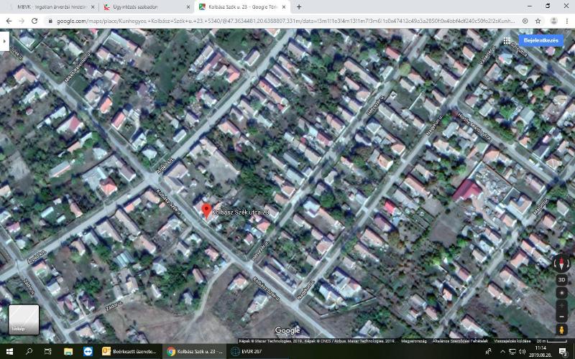The height and width of the screenshot is (359, 575).
Task: Go back in browser history
Action: click(x=9, y=22)
